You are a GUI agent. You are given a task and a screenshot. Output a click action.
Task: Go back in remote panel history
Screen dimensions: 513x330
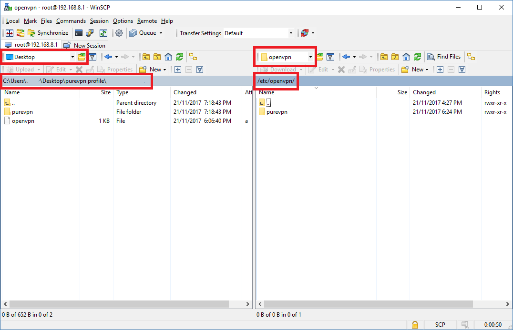tap(346, 57)
